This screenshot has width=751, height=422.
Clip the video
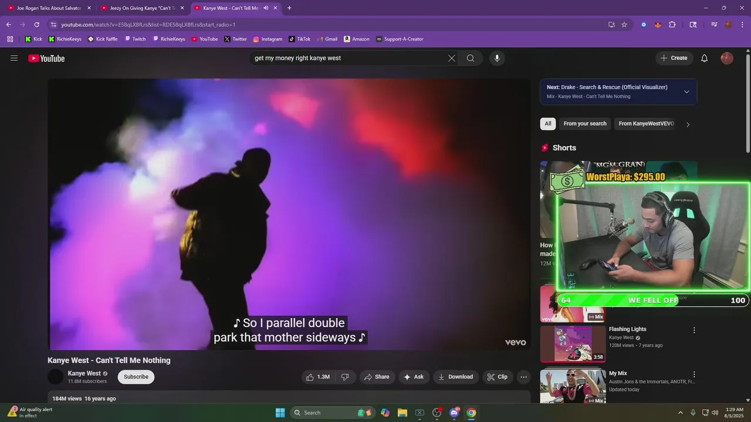point(498,377)
